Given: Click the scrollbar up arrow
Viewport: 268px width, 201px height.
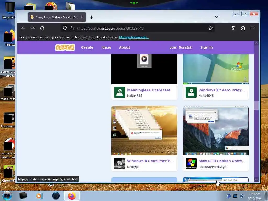Looking at the screenshot, I should pyautogui.click(x=256, y=43).
